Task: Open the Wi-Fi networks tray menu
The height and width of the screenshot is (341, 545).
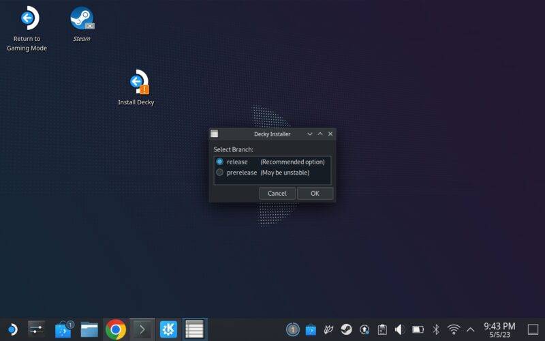Action: 453,330
